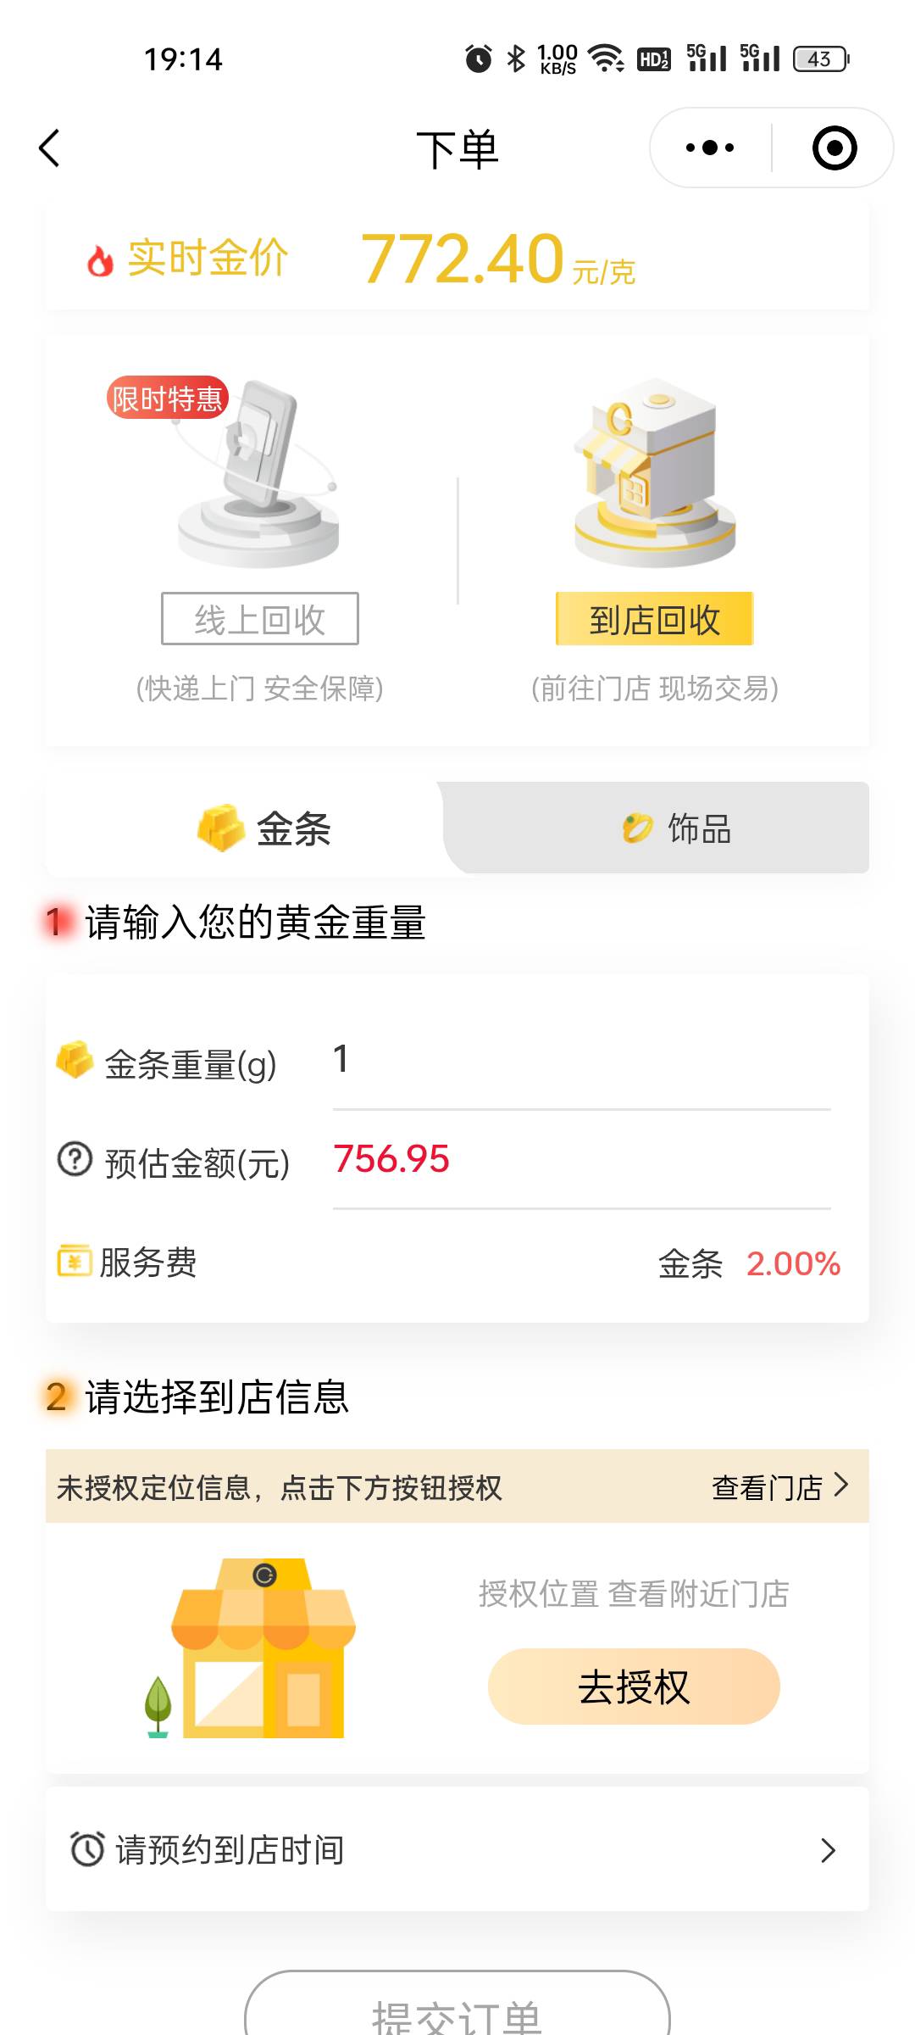Go back using the back arrow
Image resolution: width=915 pixels, height=2035 pixels.
tap(50, 148)
